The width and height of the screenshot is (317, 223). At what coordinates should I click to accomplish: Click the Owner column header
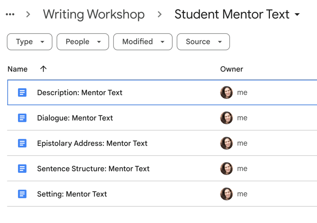coord(231,69)
